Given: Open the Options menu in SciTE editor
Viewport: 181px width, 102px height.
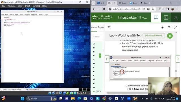Looking at the screenshot, I should pyautogui.click(x=27, y=14).
